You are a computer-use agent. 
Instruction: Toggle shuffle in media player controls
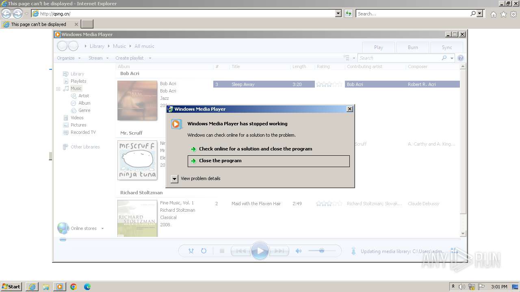point(191,251)
